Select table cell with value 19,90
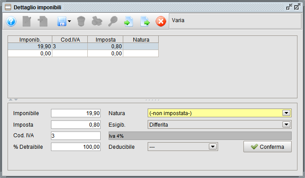 pos(30,46)
